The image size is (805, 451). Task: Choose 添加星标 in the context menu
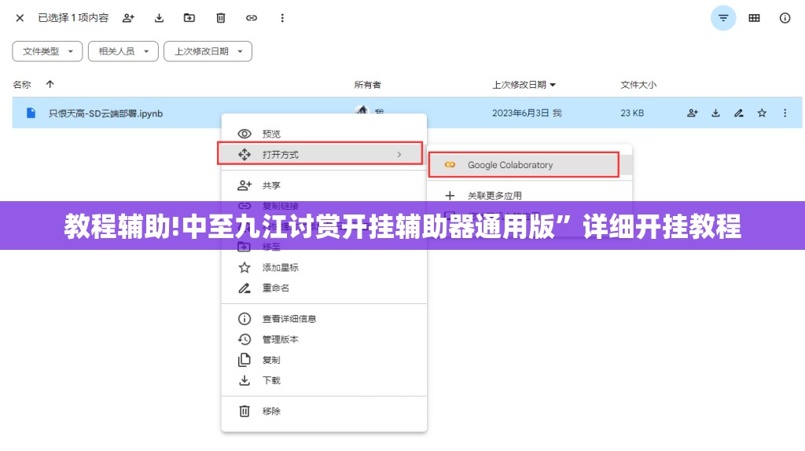pyautogui.click(x=324, y=267)
